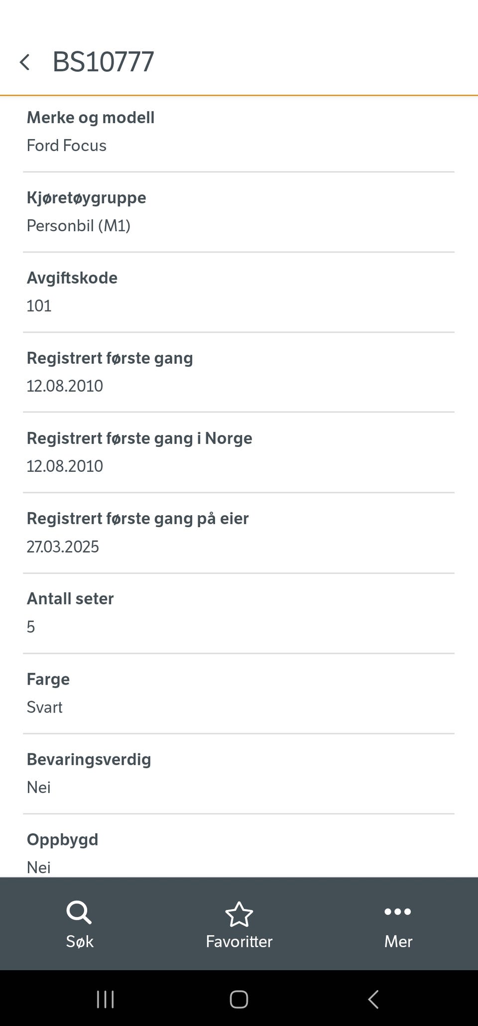Select owner registration date 27.03.2025

click(x=63, y=547)
